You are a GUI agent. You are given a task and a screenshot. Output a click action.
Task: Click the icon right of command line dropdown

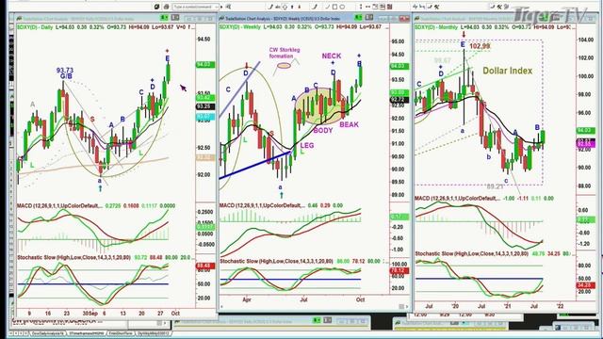click(228, 7)
